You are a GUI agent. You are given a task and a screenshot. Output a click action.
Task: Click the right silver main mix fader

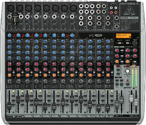coord(136,102)
